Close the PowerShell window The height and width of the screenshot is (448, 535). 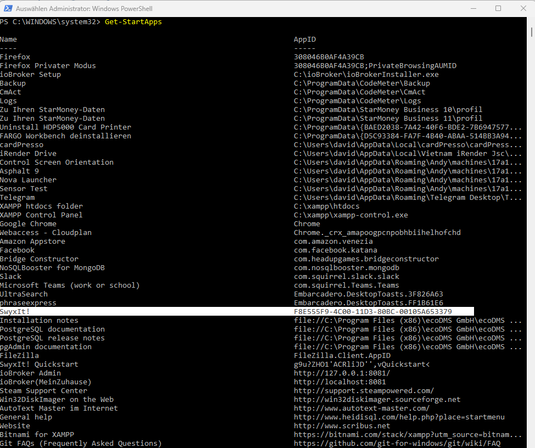point(523,8)
